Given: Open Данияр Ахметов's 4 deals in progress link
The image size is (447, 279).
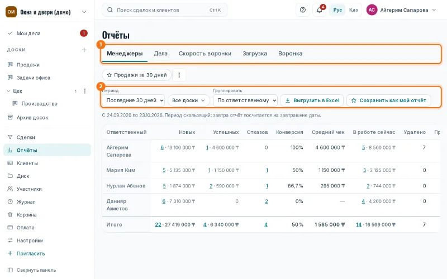Looking at the screenshot, I should tap(363, 201).
